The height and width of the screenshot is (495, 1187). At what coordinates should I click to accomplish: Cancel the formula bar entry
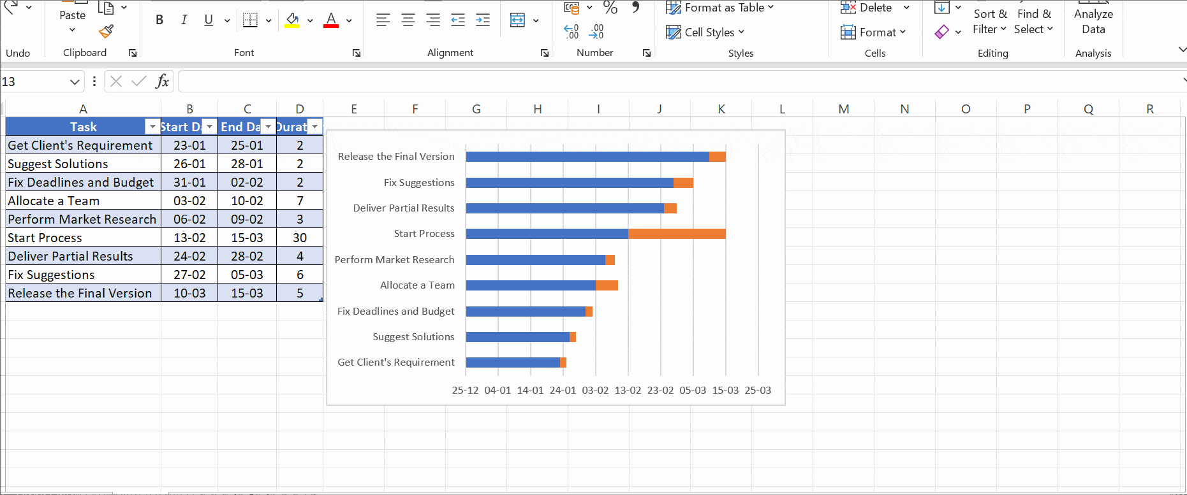pos(116,81)
